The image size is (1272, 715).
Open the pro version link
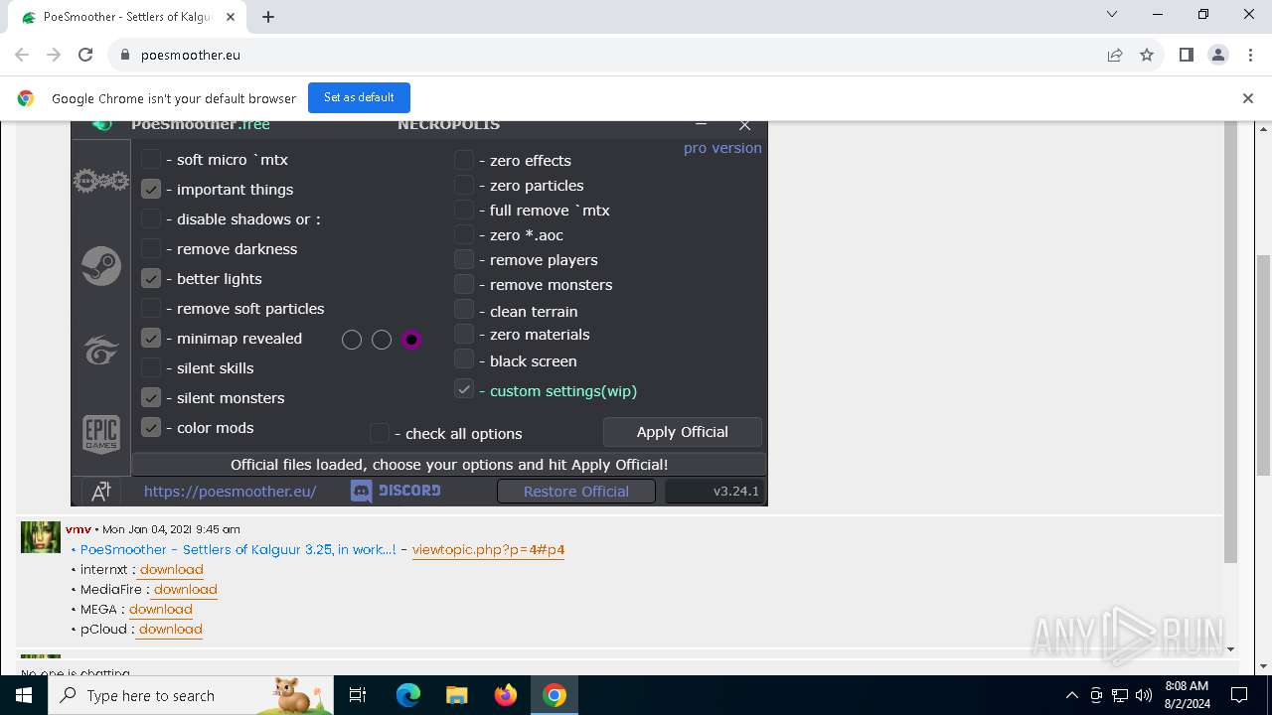coord(722,148)
